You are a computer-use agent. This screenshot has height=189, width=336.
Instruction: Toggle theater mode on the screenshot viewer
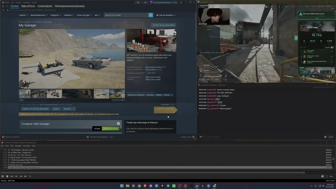(x=117, y=86)
